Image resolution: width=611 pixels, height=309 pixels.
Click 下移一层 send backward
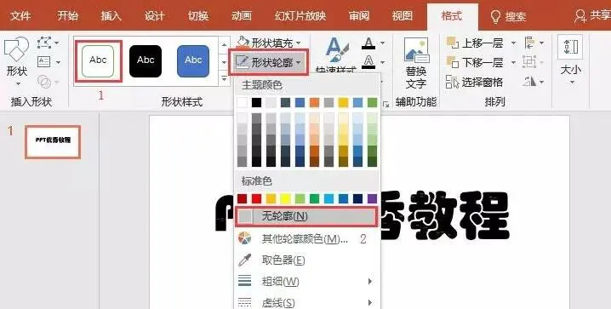(475, 62)
